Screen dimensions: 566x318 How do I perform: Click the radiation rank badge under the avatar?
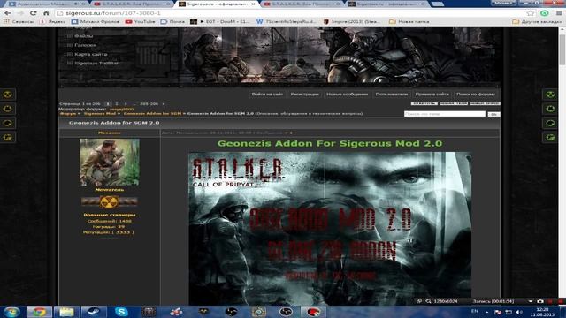pos(110,202)
